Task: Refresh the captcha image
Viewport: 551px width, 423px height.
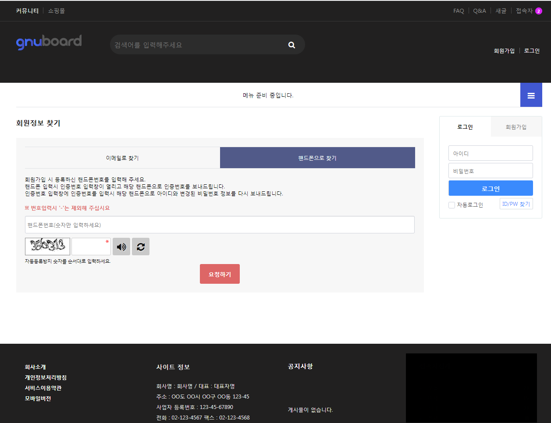Action: point(141,247)
